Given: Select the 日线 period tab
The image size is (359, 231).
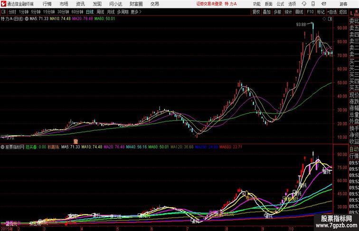Looking at the screenshot, I should pyautogui.click(x=90, y=12).
